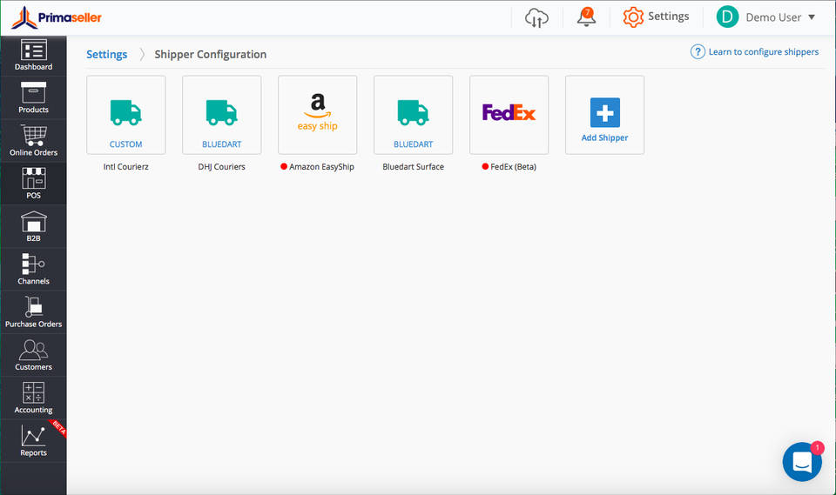
Task: Select the POS storefront icon
Action: [x=33, y=183]
